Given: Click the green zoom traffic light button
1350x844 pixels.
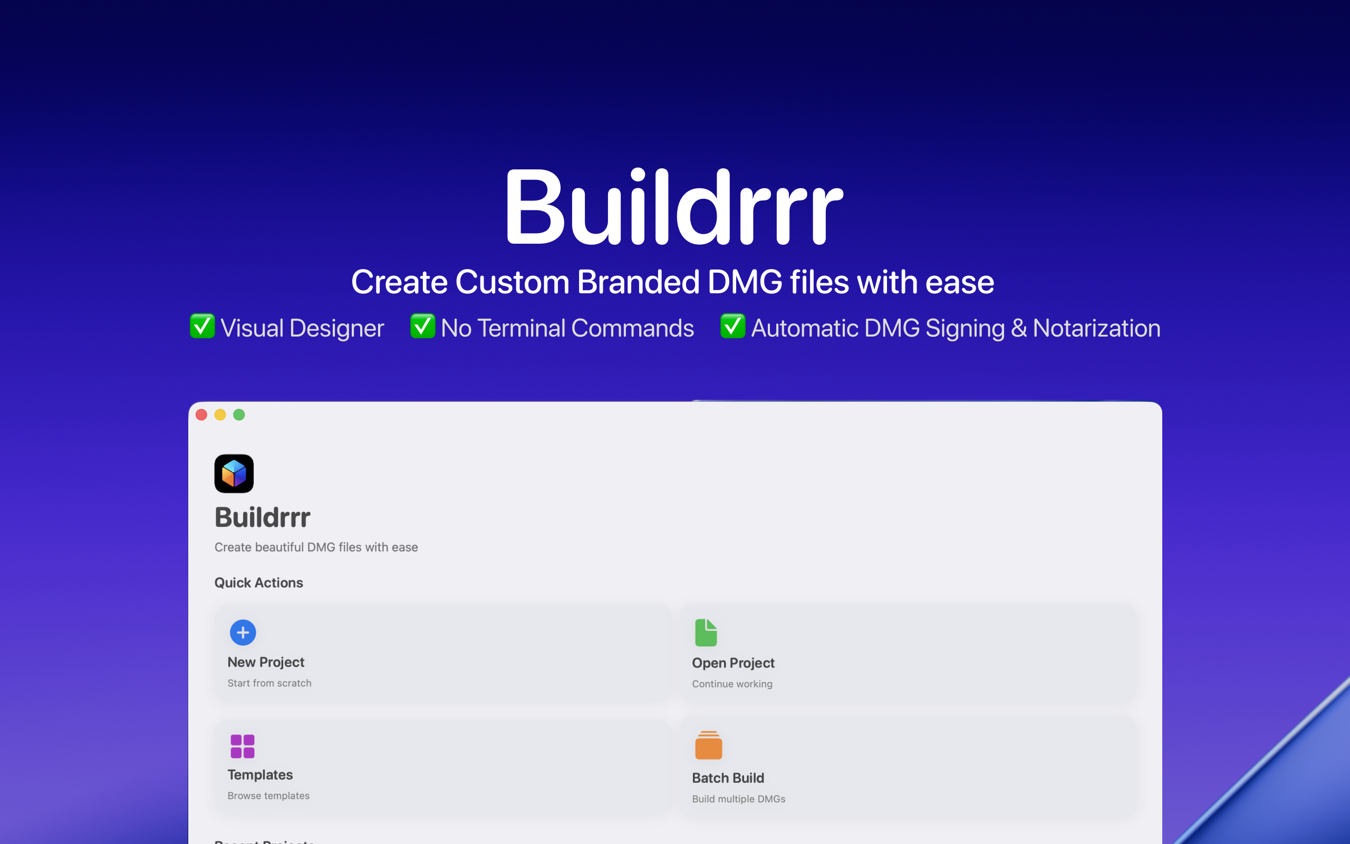Looking at the screenshot, I should click(239, 415).
